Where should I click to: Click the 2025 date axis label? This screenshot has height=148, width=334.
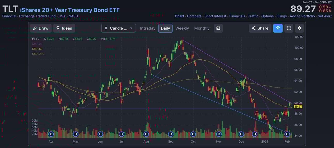tap(265, 142)
